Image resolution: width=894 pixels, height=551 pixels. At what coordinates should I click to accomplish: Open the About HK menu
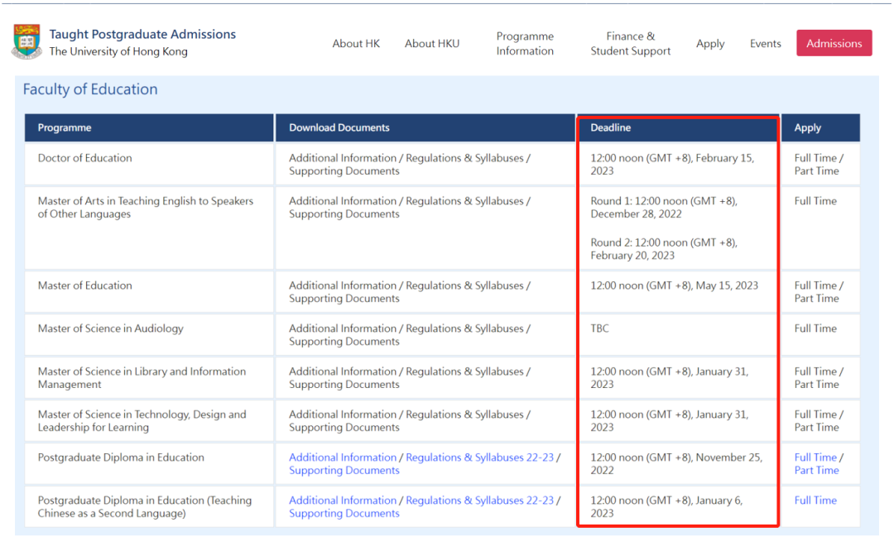pyautogui.click(x=356, y=43)
